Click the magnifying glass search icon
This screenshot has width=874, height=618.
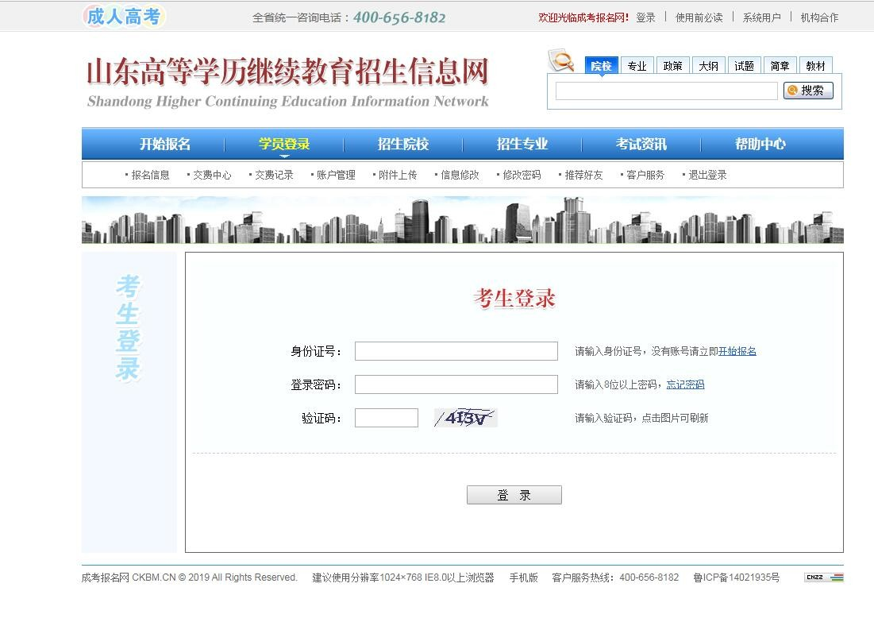pos(561,60)
